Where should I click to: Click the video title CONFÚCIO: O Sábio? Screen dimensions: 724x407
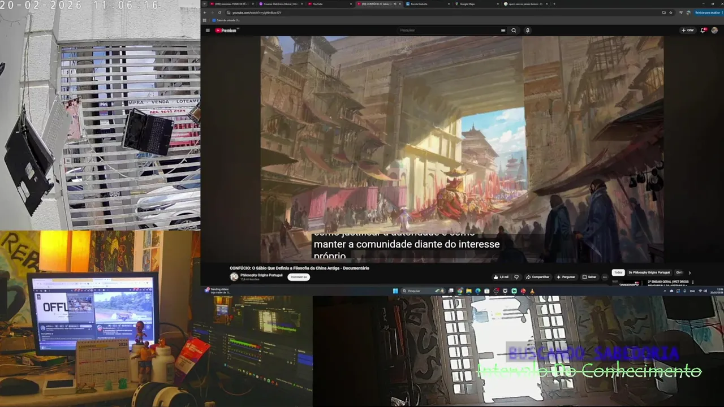coord(299,268)
